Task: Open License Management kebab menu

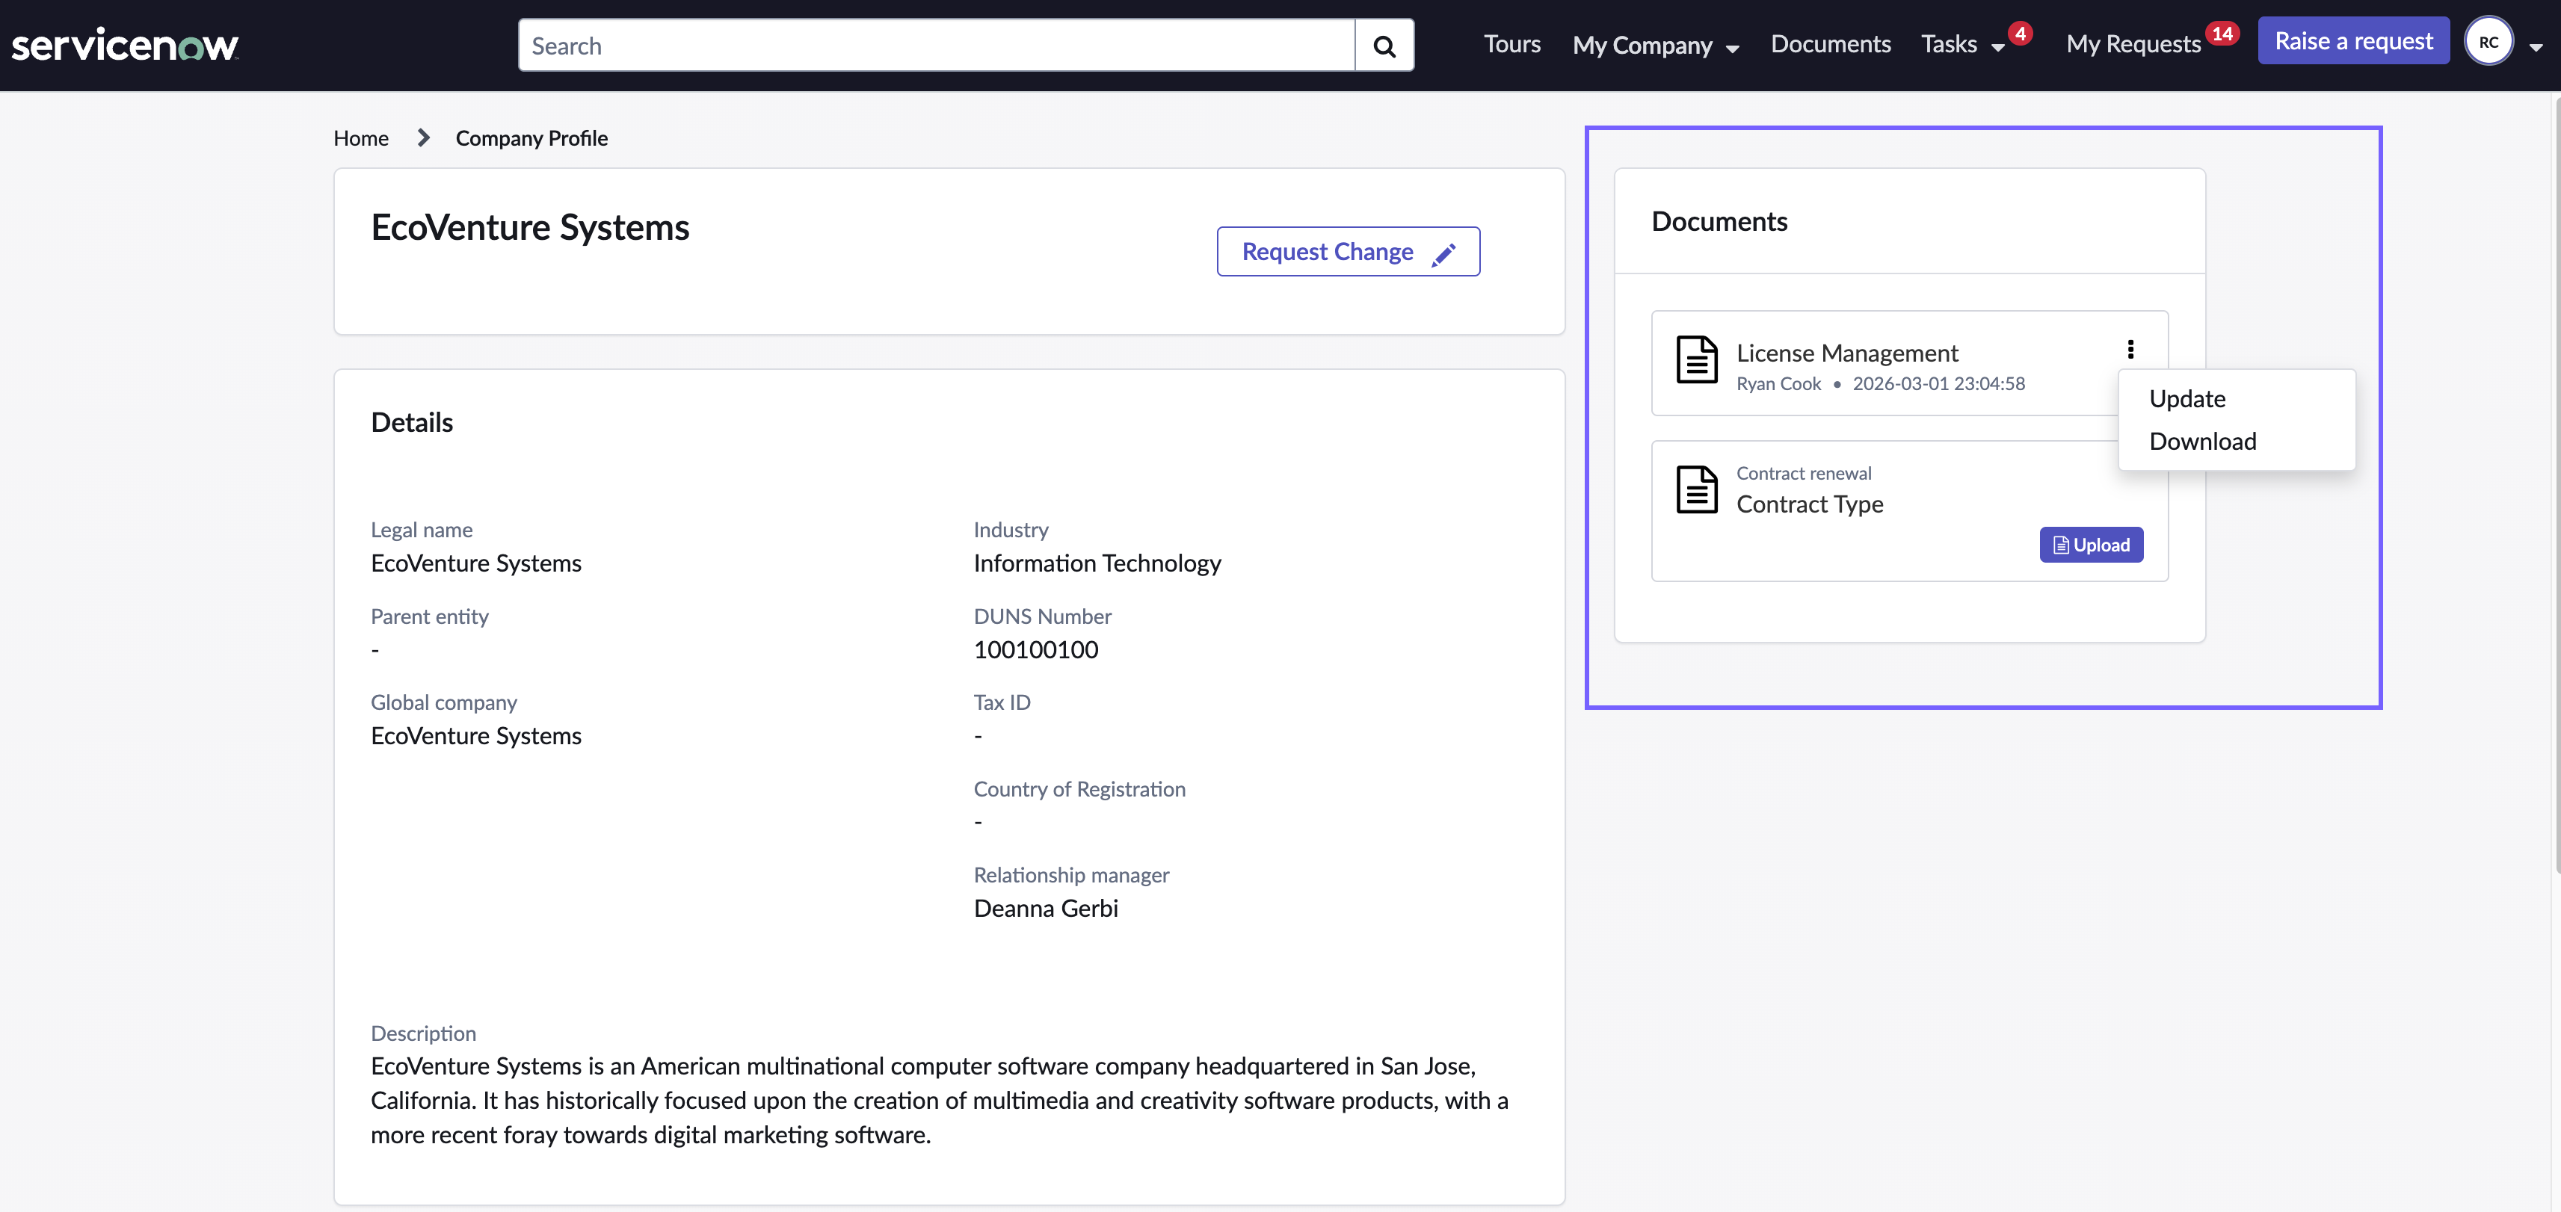Action: (x=2130, y=349)
